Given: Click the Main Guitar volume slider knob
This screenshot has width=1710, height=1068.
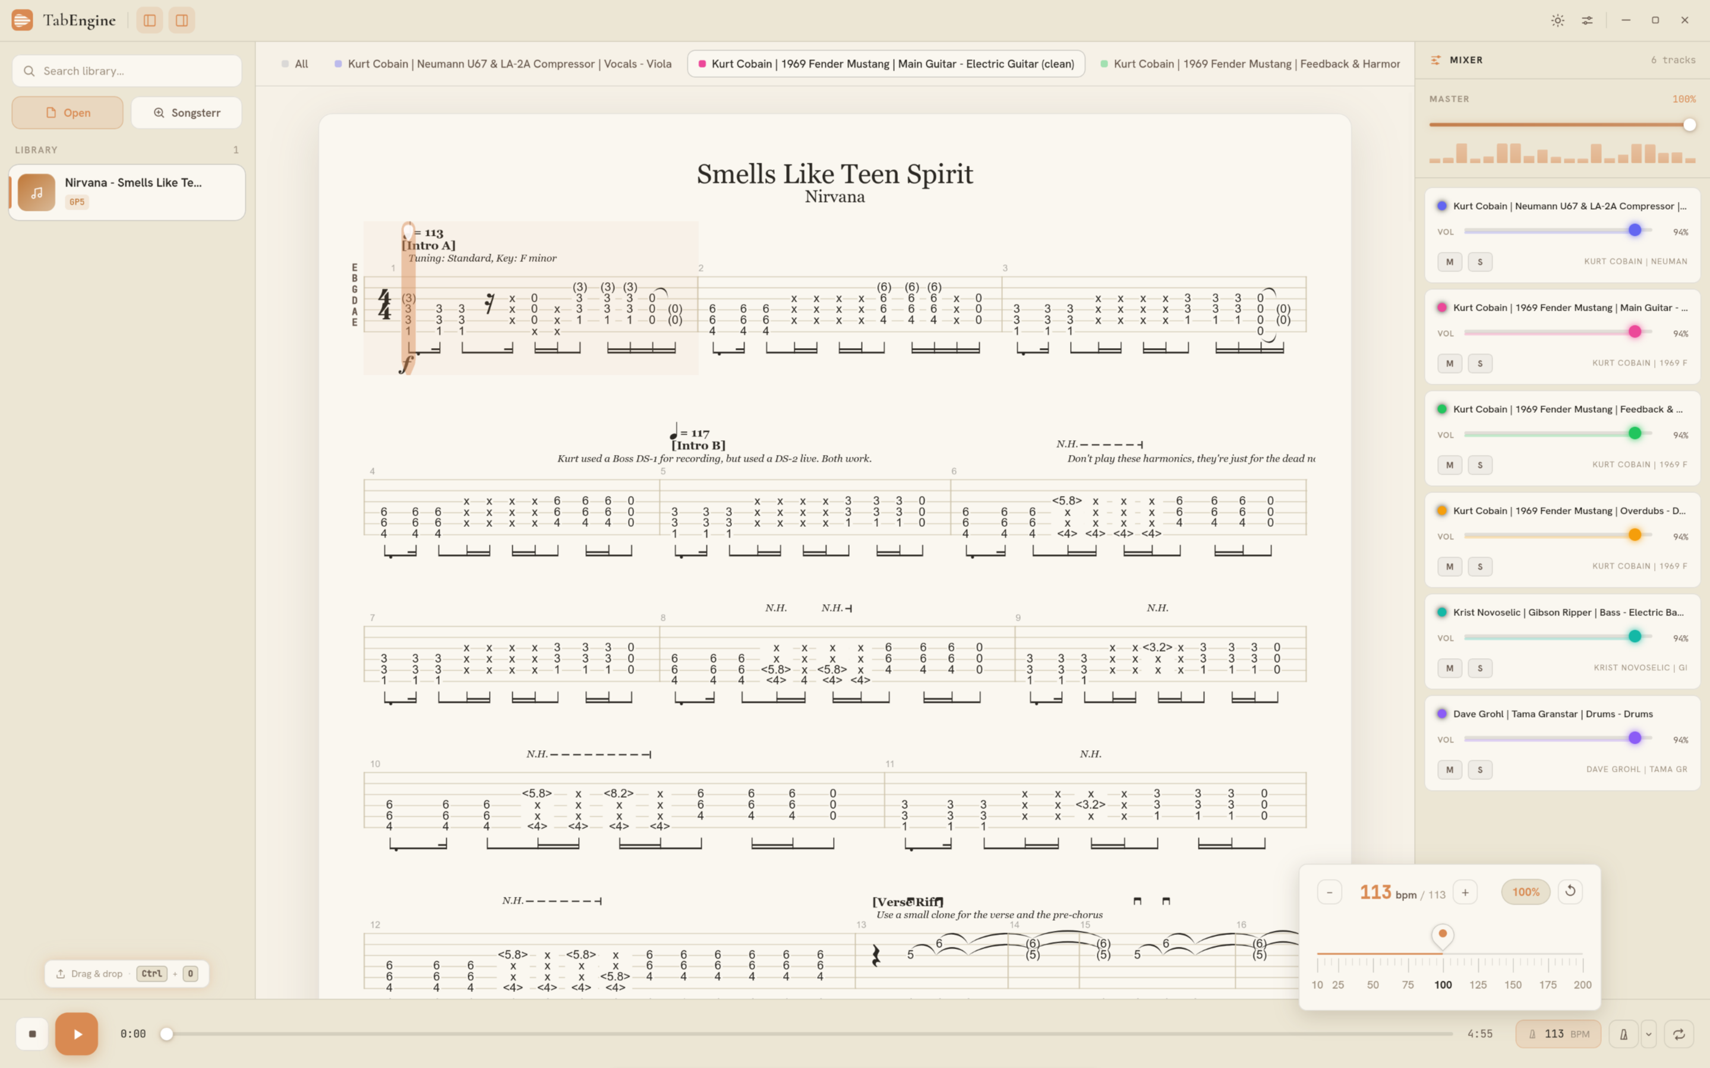Looking at the screenshot, I should click(1635, 332).
